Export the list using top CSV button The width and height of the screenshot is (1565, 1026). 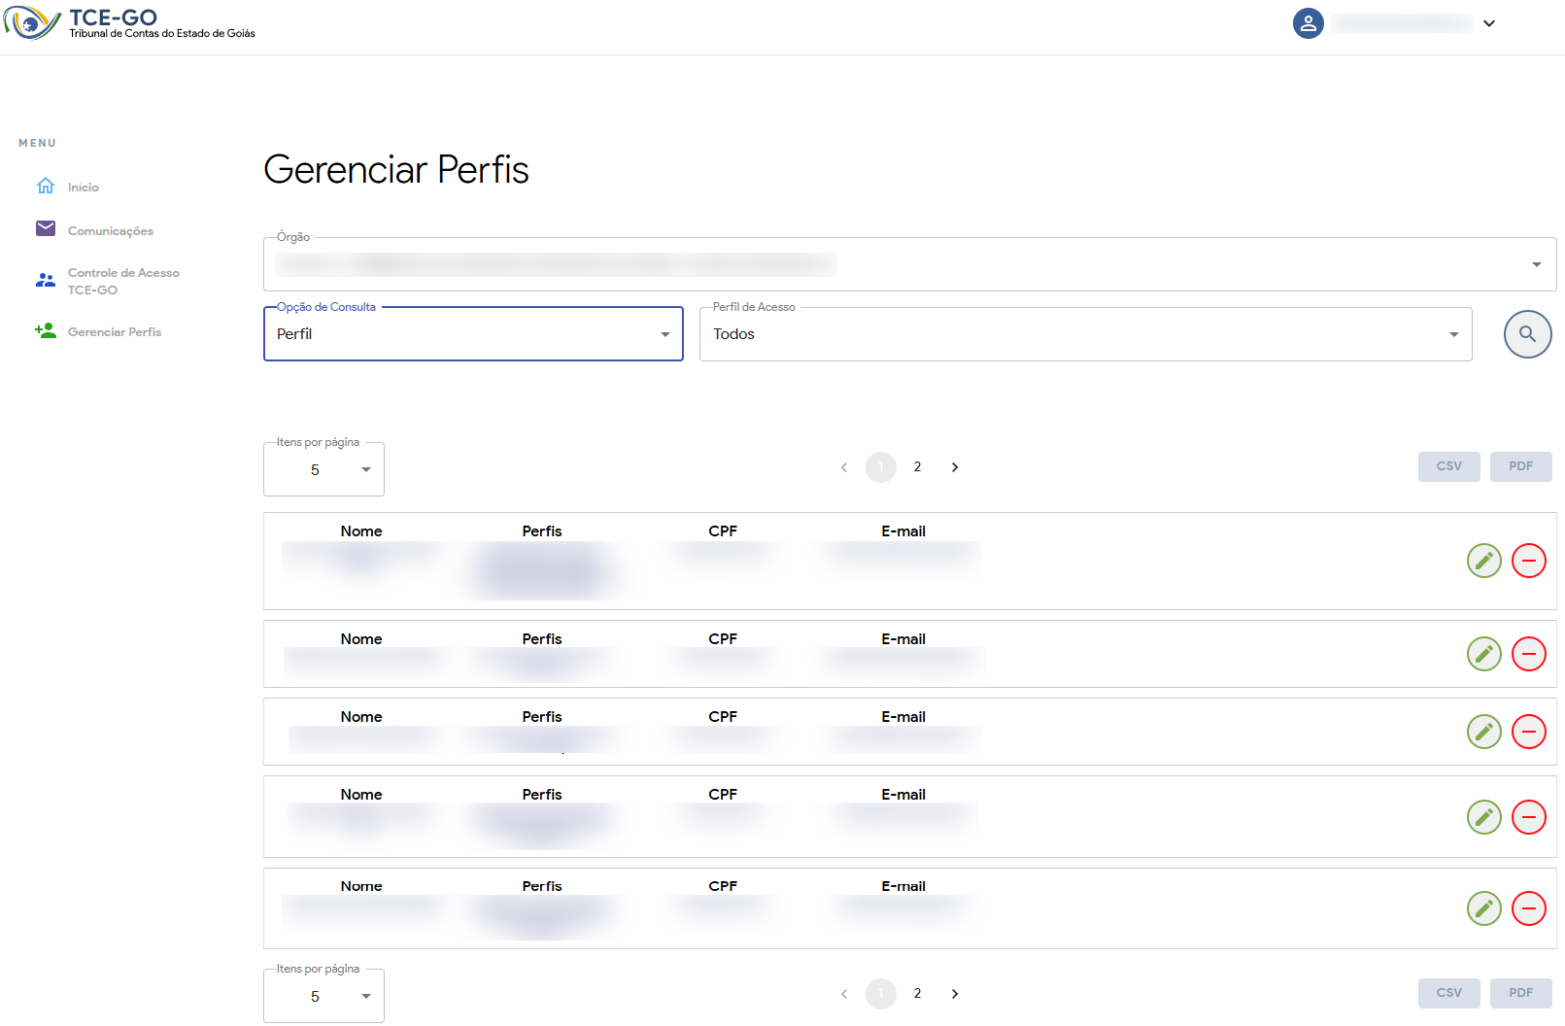pos(1448,466)
